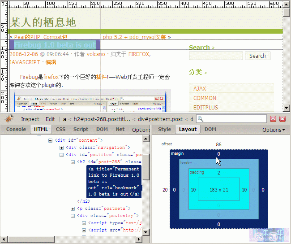Open the Style side tab

[x=164, y=129]
